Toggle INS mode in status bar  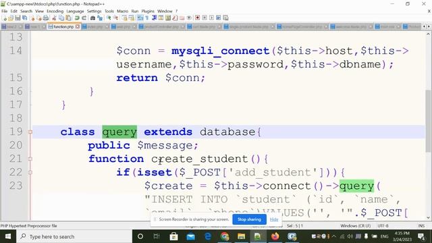[x=421, y=225]
